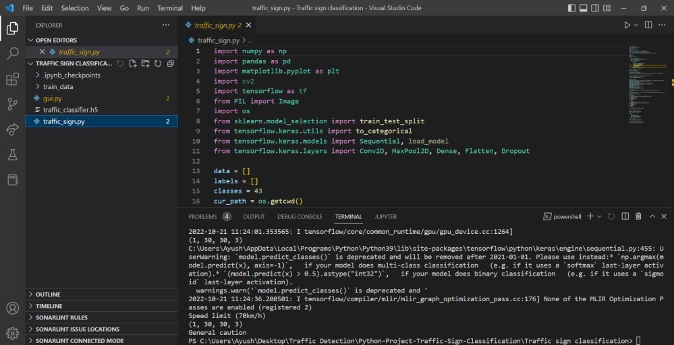Split the terminal panel
674x345 pixels.
point(625,216)
